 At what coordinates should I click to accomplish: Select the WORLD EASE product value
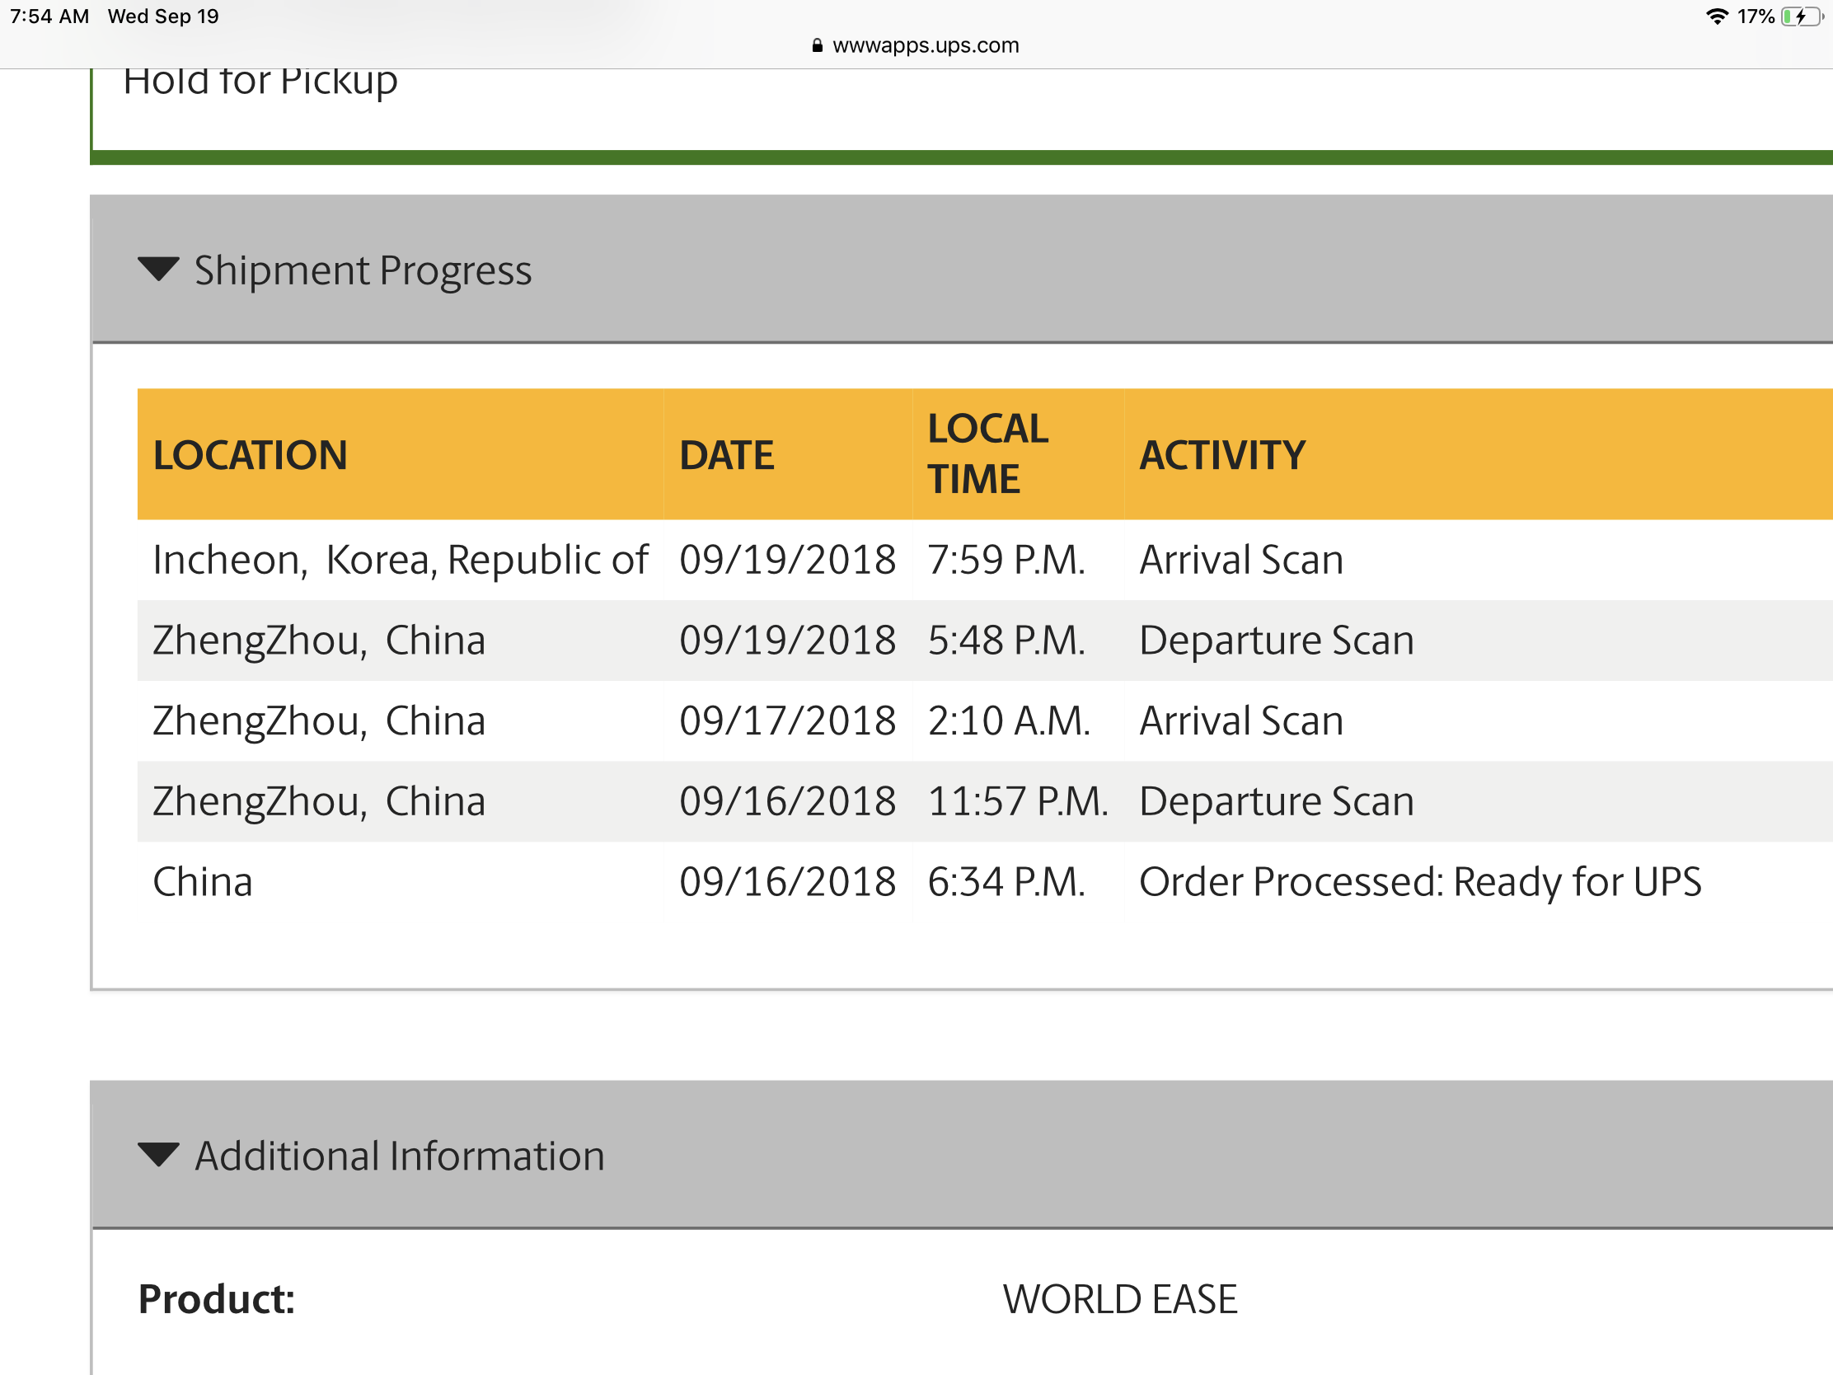click(1119, 1299)
